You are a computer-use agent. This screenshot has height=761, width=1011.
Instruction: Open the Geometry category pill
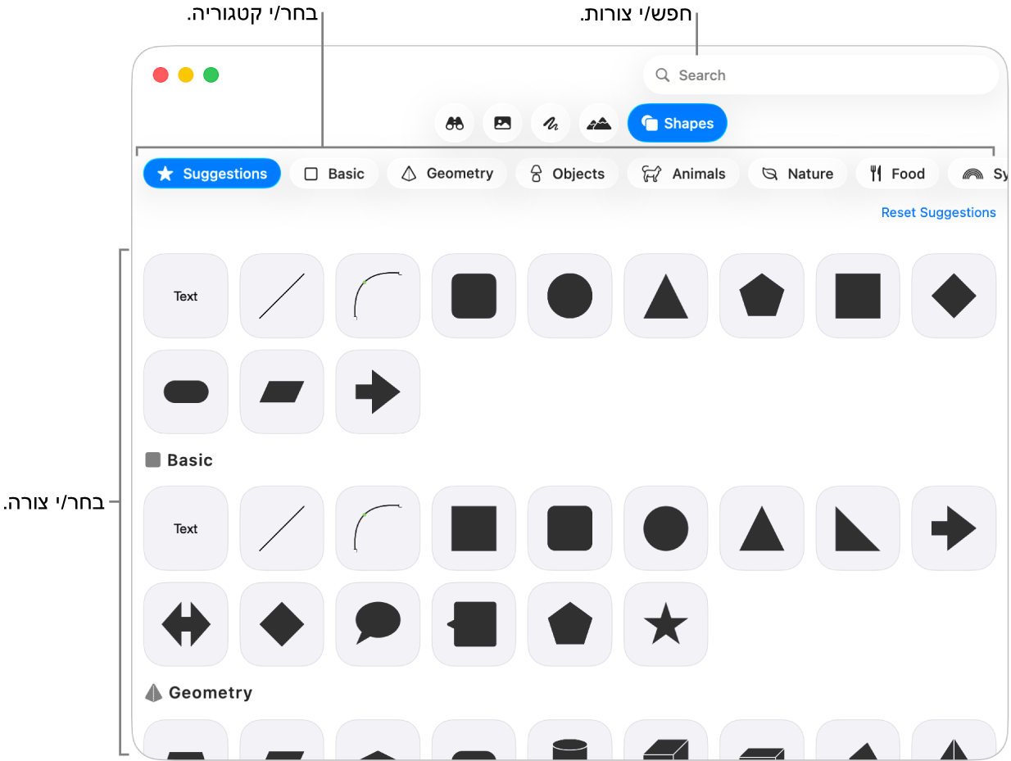tap(447, 174)
